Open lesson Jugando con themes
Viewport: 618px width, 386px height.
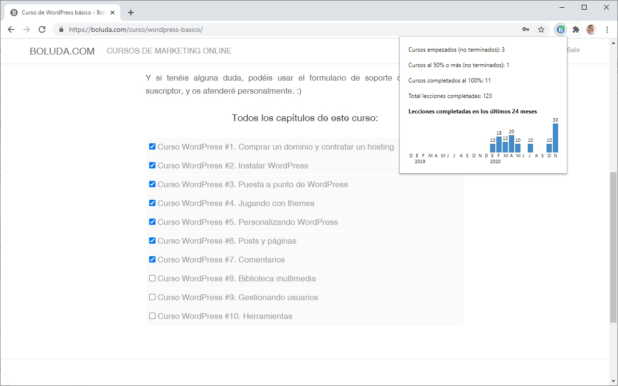[x=236, y=203]
